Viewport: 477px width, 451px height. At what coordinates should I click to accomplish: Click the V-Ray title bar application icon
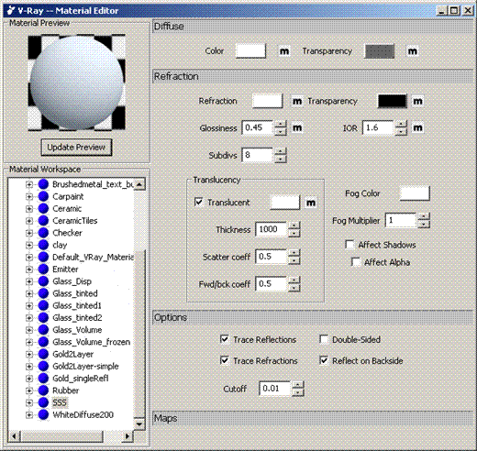coord(10,10)
